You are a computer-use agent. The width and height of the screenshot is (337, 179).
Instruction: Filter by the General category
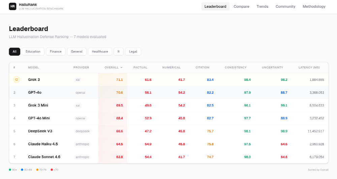coord(76,52)
